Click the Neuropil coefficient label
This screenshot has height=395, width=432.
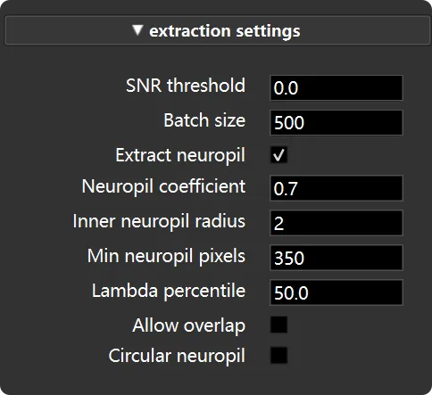pos(163,187)
